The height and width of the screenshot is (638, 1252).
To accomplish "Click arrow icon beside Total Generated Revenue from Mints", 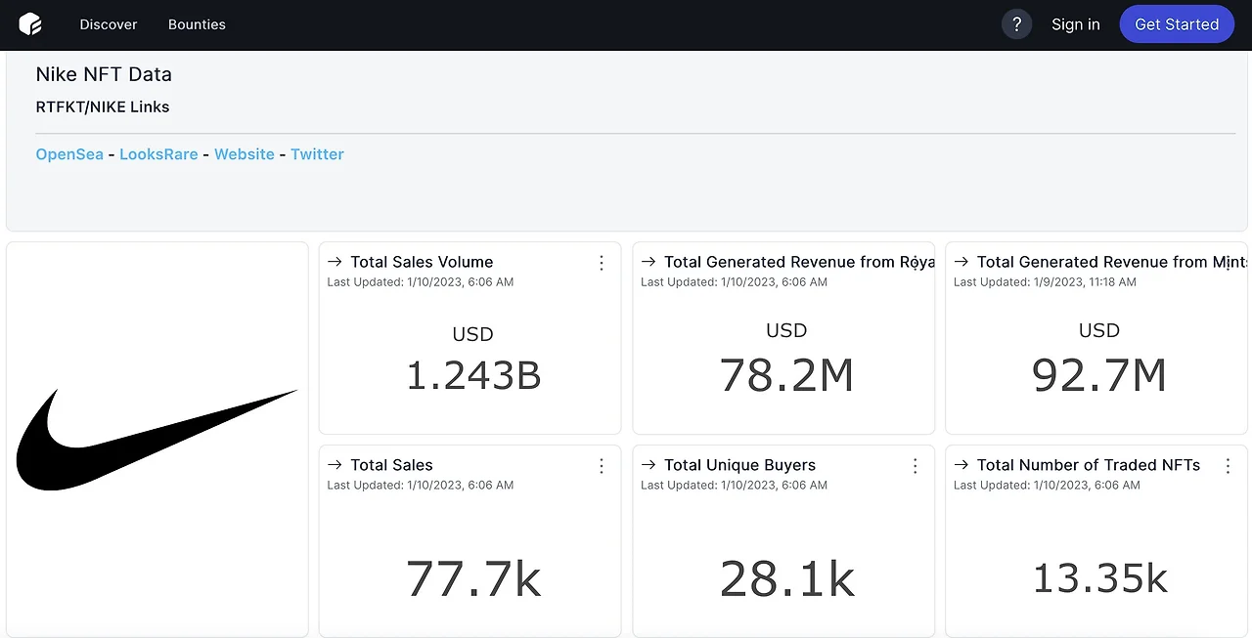I will [961, 262].
